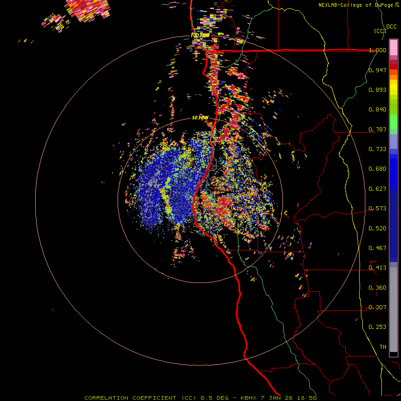Select the 0.467 legend value
Viewport: 401px width, 401px height.
377,248
